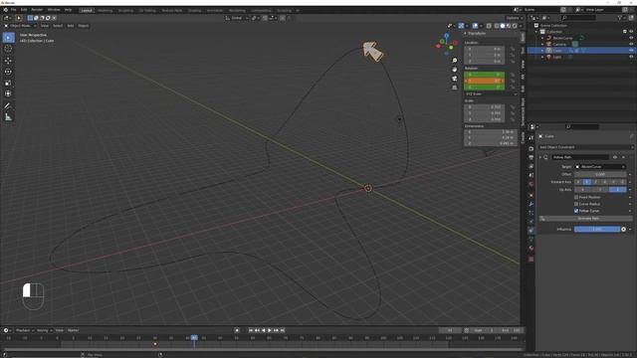Open the Render properties tab icon

[531, 148]
